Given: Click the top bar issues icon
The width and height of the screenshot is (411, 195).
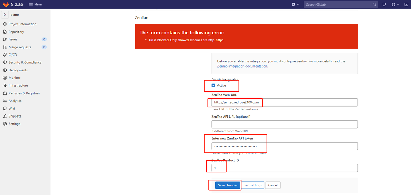Looking at the screenshot, I should click(384, 4).
